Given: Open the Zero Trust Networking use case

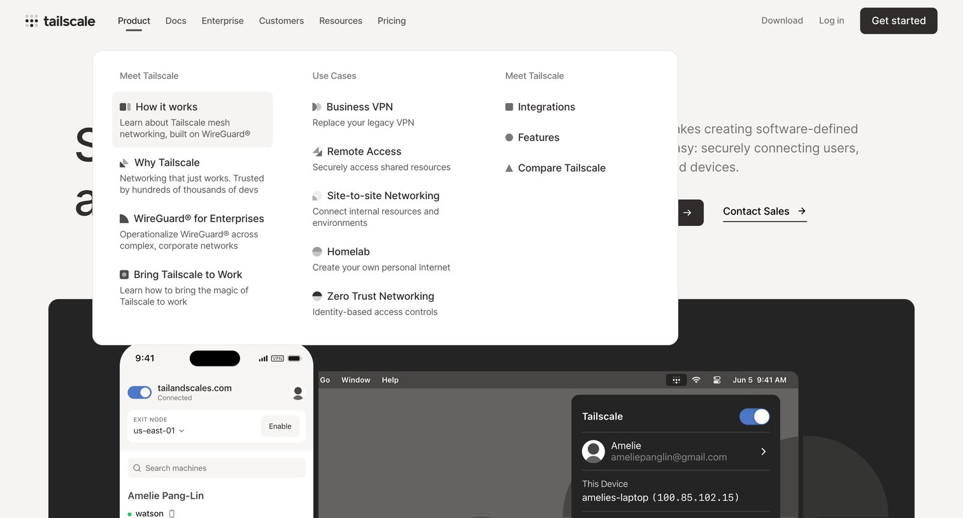Looking at the screenshot, I should pos(375,304).
